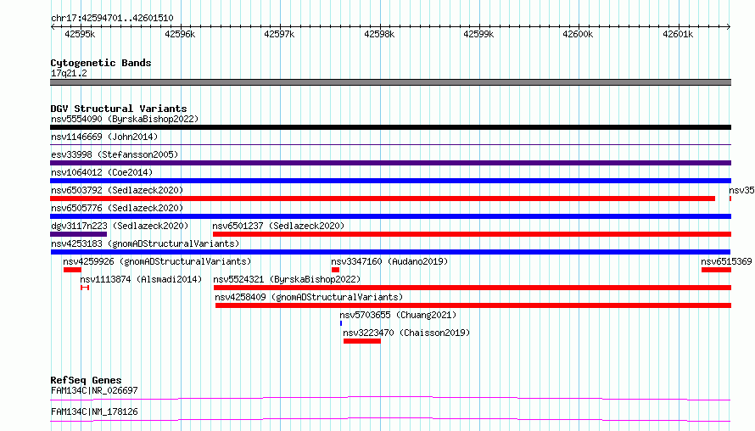
Task: Click the 42597k ruler label
Action: coord(279,34)
